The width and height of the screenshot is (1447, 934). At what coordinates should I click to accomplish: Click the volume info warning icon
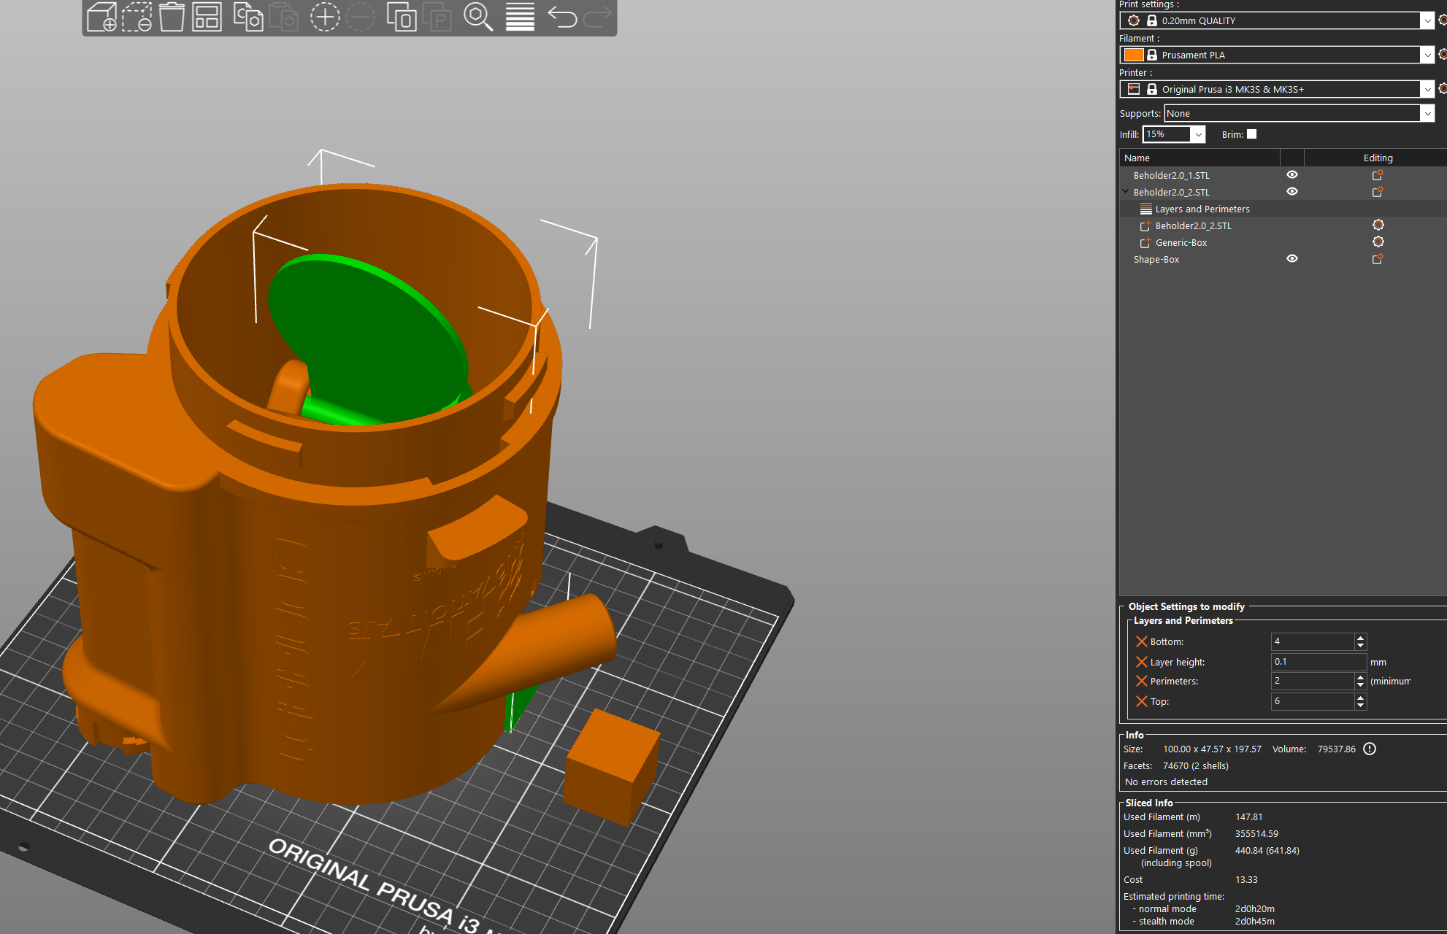[1370, 749]
